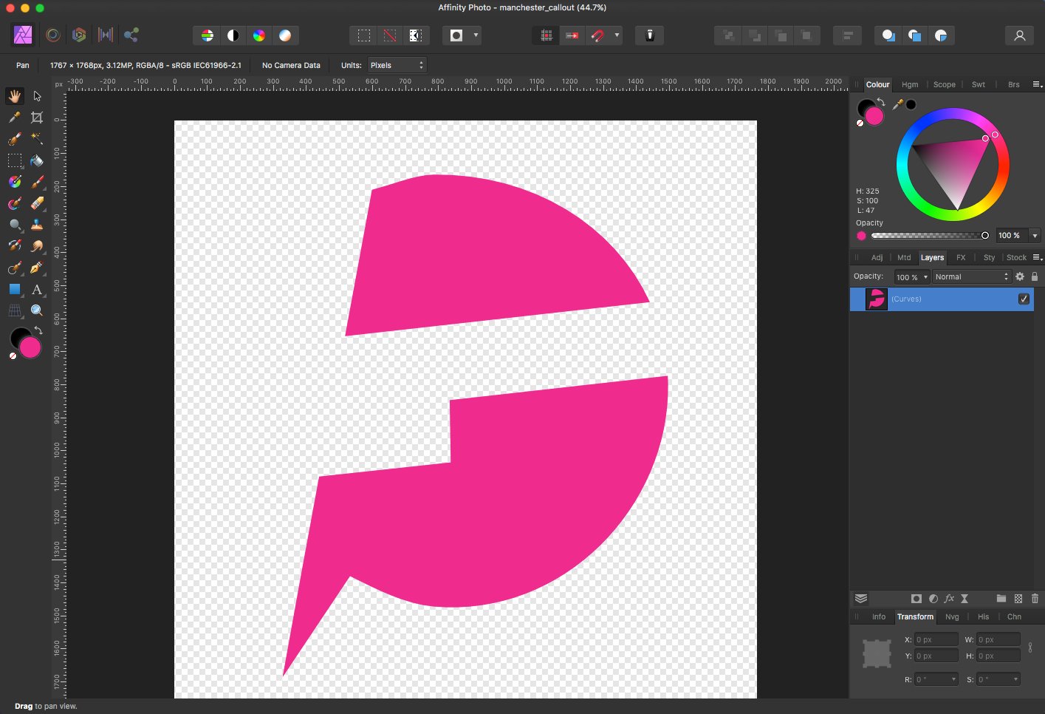1045x714 pixels.
Task: Switch to Tone Mapping Persona
Action: tap(106, 35)
